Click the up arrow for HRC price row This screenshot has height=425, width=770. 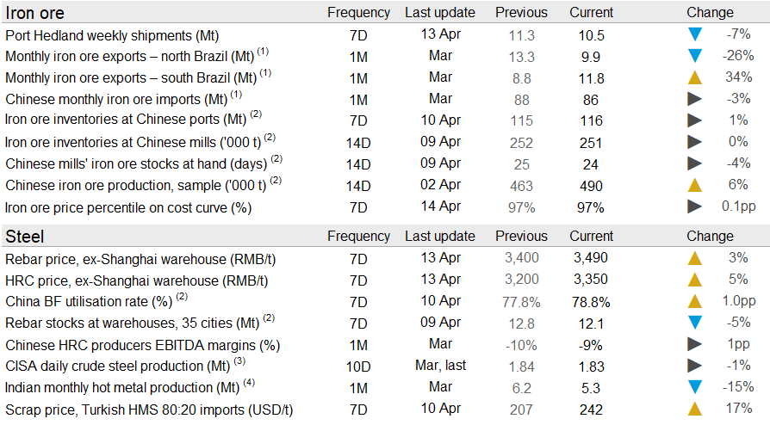click(694, 280)
